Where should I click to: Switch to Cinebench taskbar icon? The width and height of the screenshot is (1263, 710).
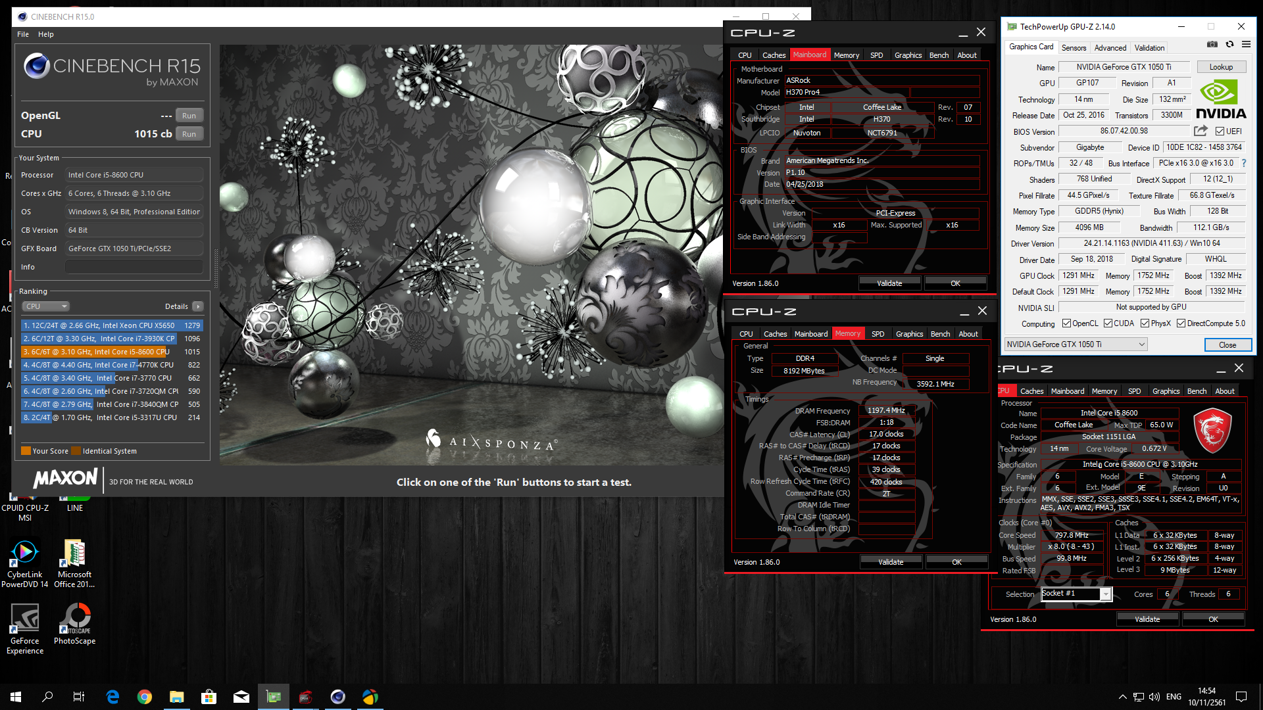(x=338, y=697)
